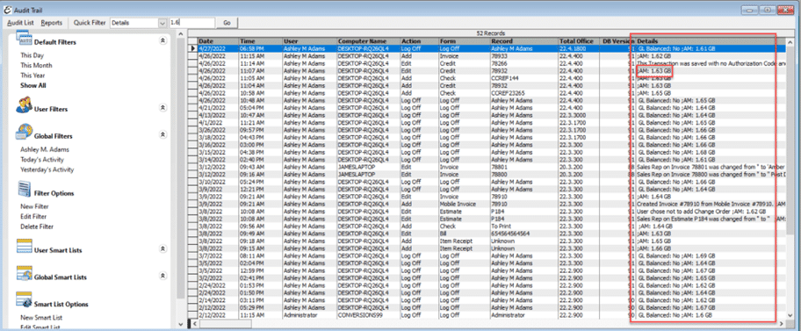Screen dimensions: 801x331
Task: Click the Default Filters calendar icon
Action: [25, 37]
